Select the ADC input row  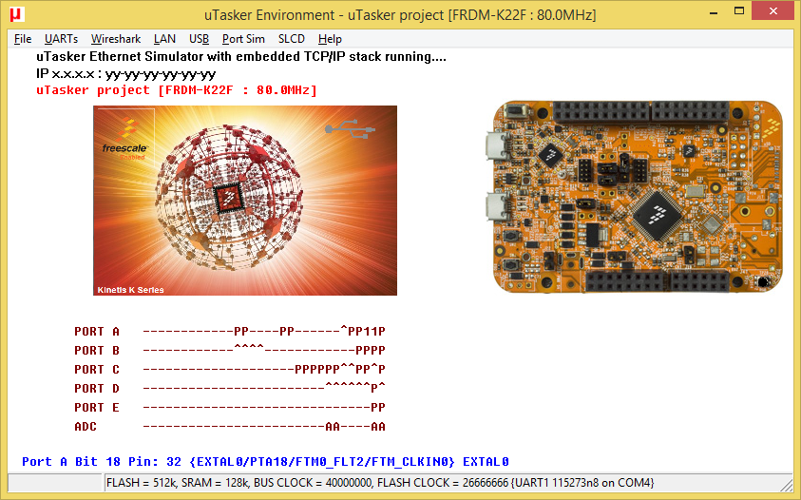229,427
